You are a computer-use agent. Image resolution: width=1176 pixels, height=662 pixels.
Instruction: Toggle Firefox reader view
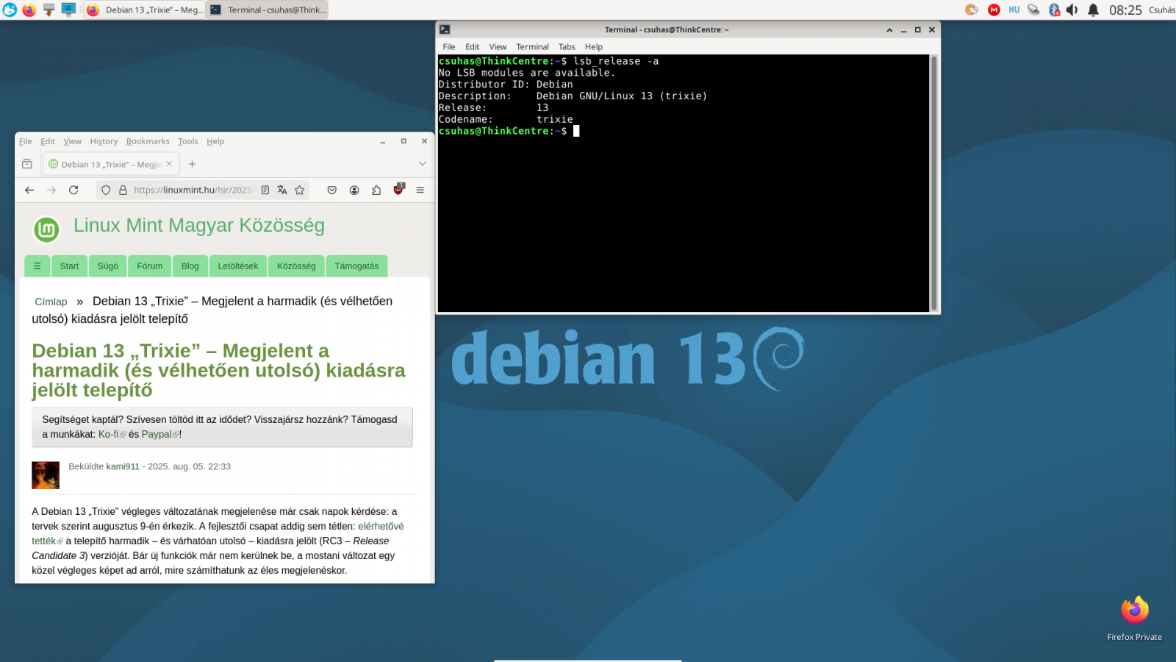[265, 190]
